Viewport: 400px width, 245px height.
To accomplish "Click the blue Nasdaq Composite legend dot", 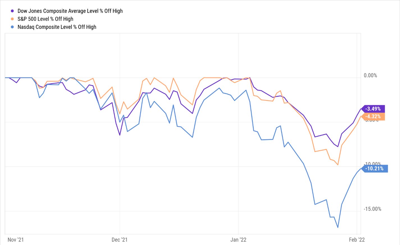I will [12, 27].
